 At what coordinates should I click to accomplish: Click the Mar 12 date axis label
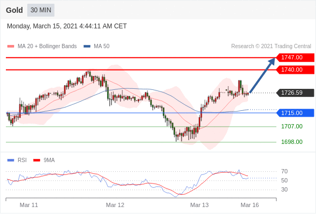point(115,205)
